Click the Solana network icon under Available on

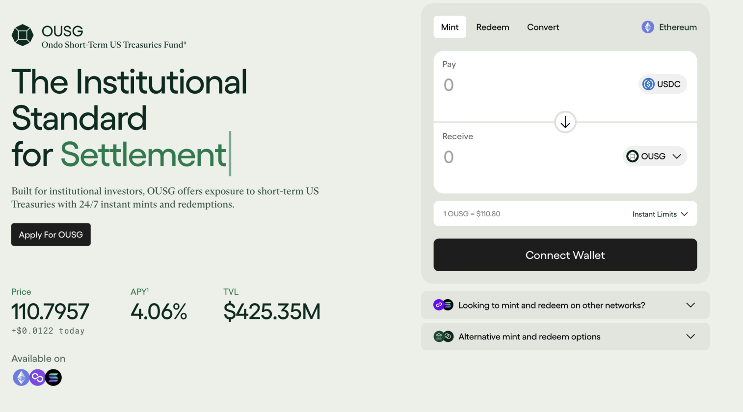point(53,378)
